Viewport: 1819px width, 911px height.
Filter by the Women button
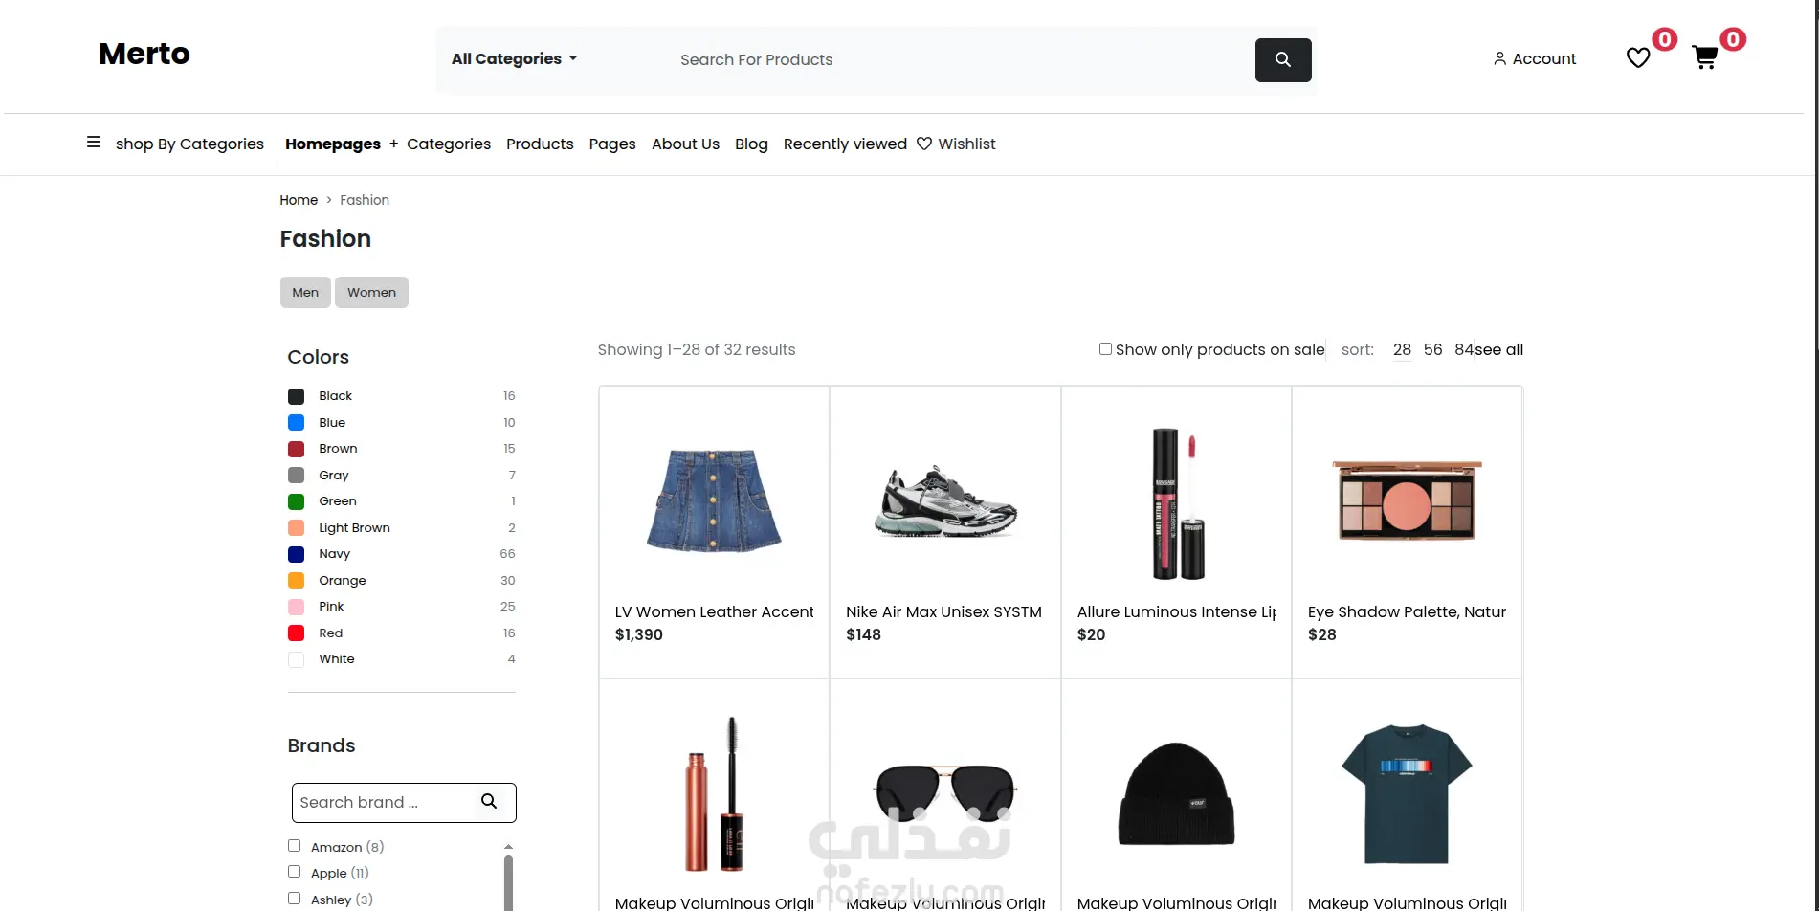point(371,292)
